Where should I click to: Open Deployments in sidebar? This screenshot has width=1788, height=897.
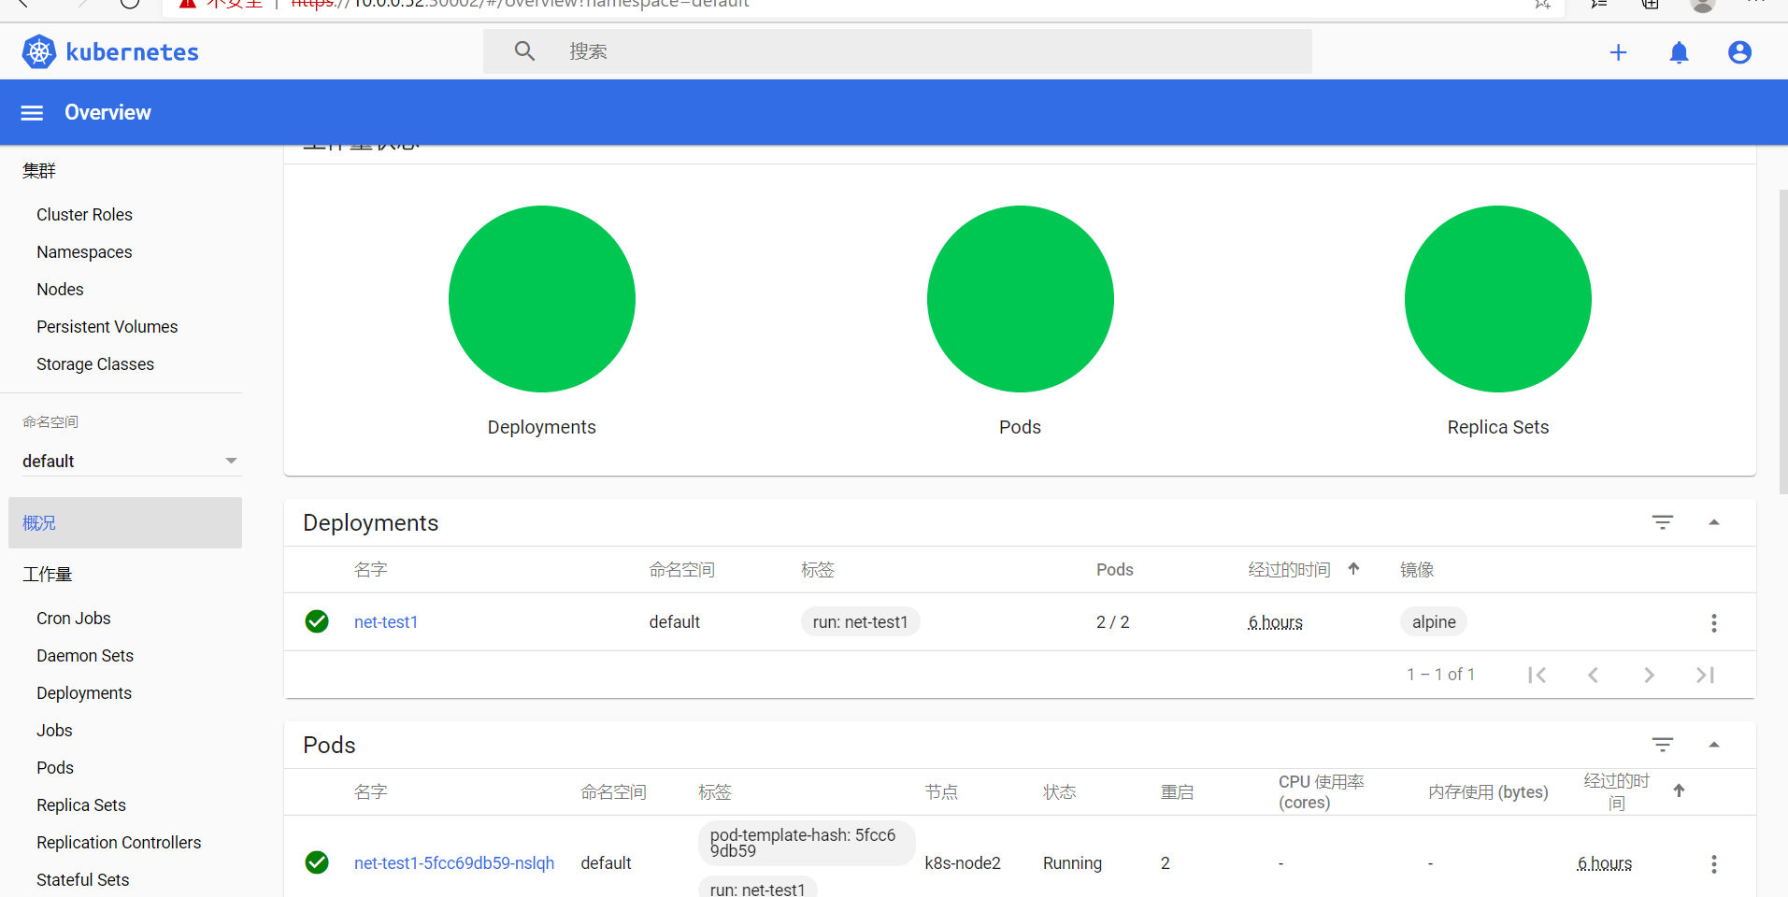pos(84,693)
